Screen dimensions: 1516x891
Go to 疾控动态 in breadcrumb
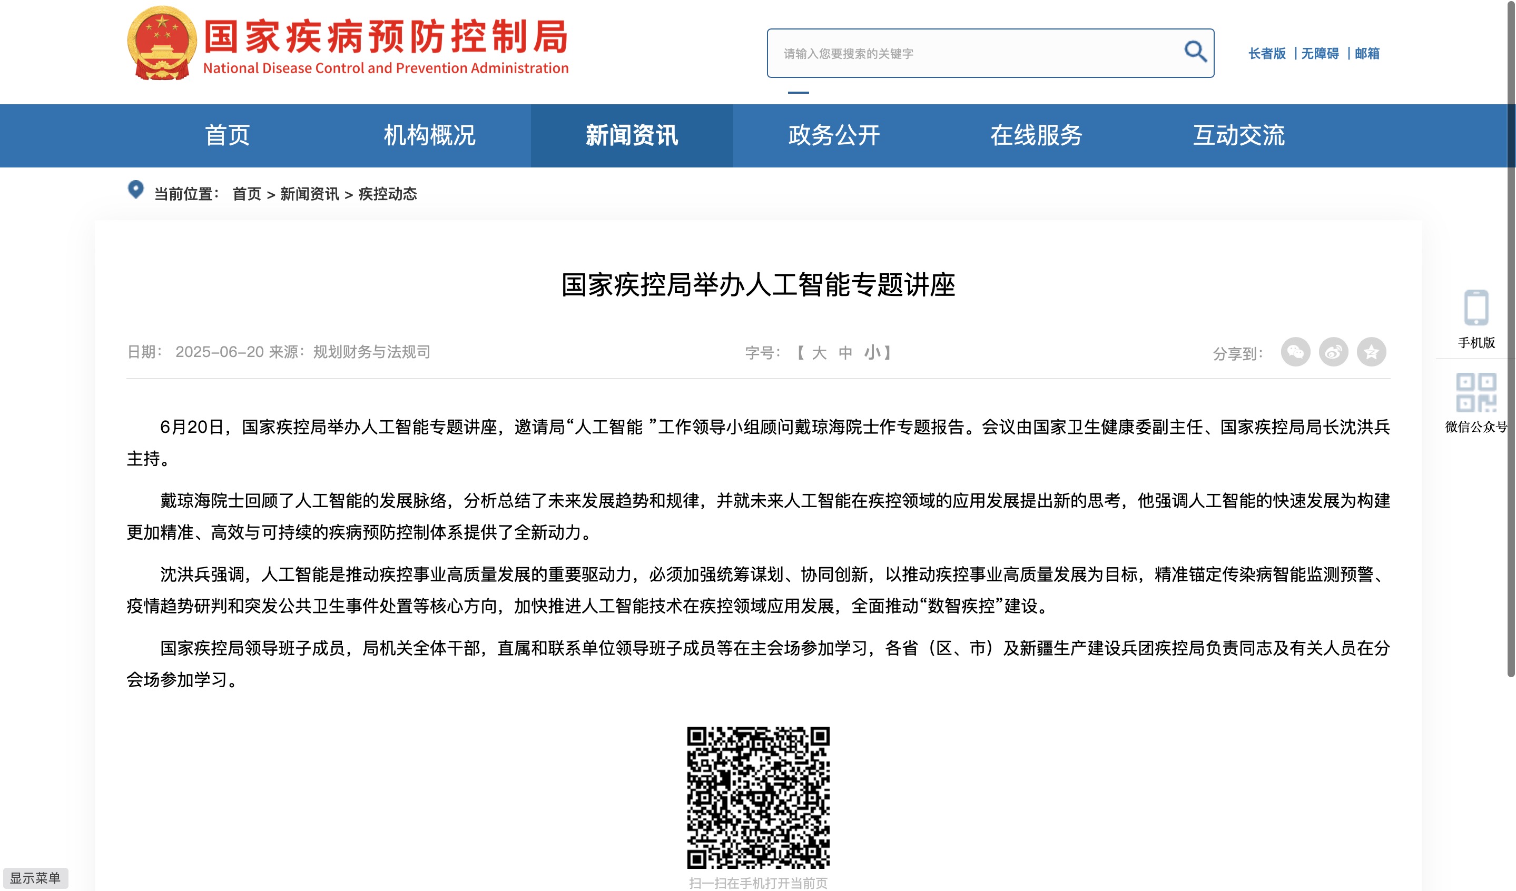pos(387,194)
